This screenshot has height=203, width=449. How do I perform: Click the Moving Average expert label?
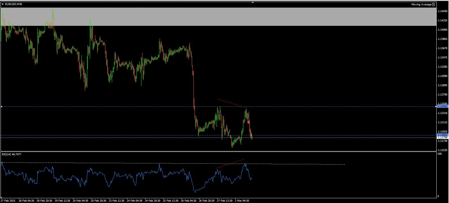421,4
